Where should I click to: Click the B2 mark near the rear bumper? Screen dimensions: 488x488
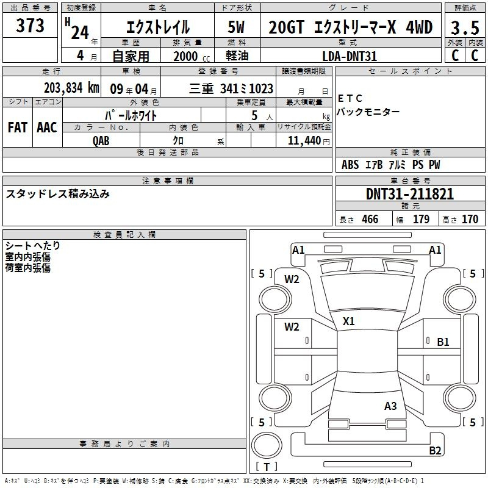coord(435,451)
